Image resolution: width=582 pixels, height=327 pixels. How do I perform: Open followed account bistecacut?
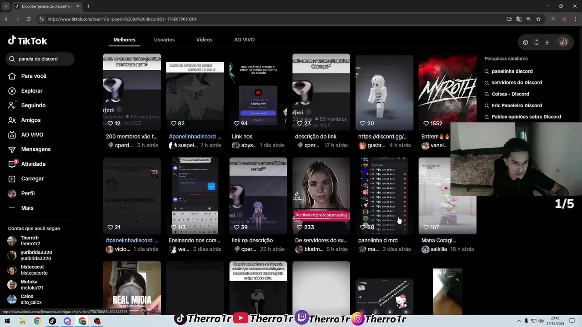click(x=28, y=270)
